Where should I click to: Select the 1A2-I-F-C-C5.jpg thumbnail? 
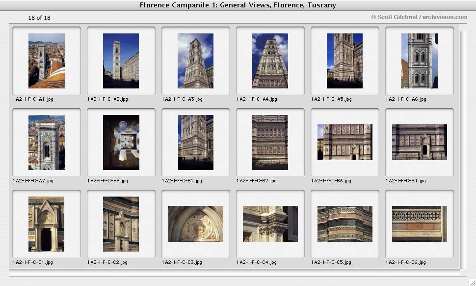(x=344, y=224)
